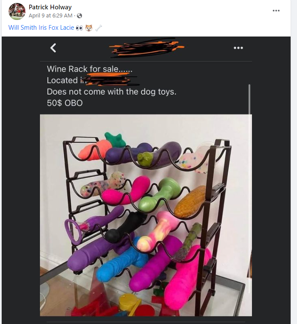Click the vertical scrollbar inside the listing screenshot
The image size is (297, 324).
[x=249, y=99]
